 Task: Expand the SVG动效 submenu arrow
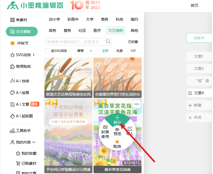coord(34,55)
